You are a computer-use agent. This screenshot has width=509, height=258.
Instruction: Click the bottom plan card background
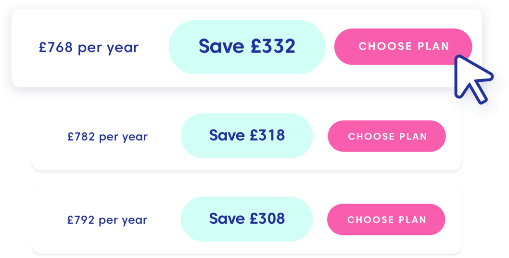pos(97,241)
